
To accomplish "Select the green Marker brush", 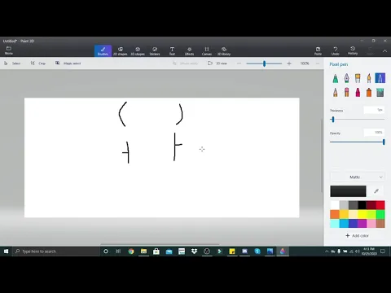I will (x=336, y=78).
